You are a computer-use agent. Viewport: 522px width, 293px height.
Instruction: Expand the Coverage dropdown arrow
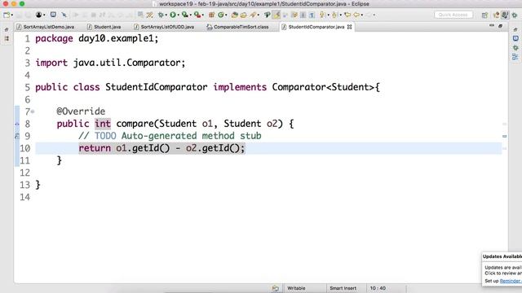[190, 15]
